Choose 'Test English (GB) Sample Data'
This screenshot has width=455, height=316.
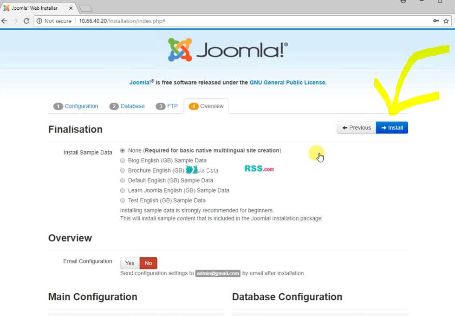coord(122,200)
